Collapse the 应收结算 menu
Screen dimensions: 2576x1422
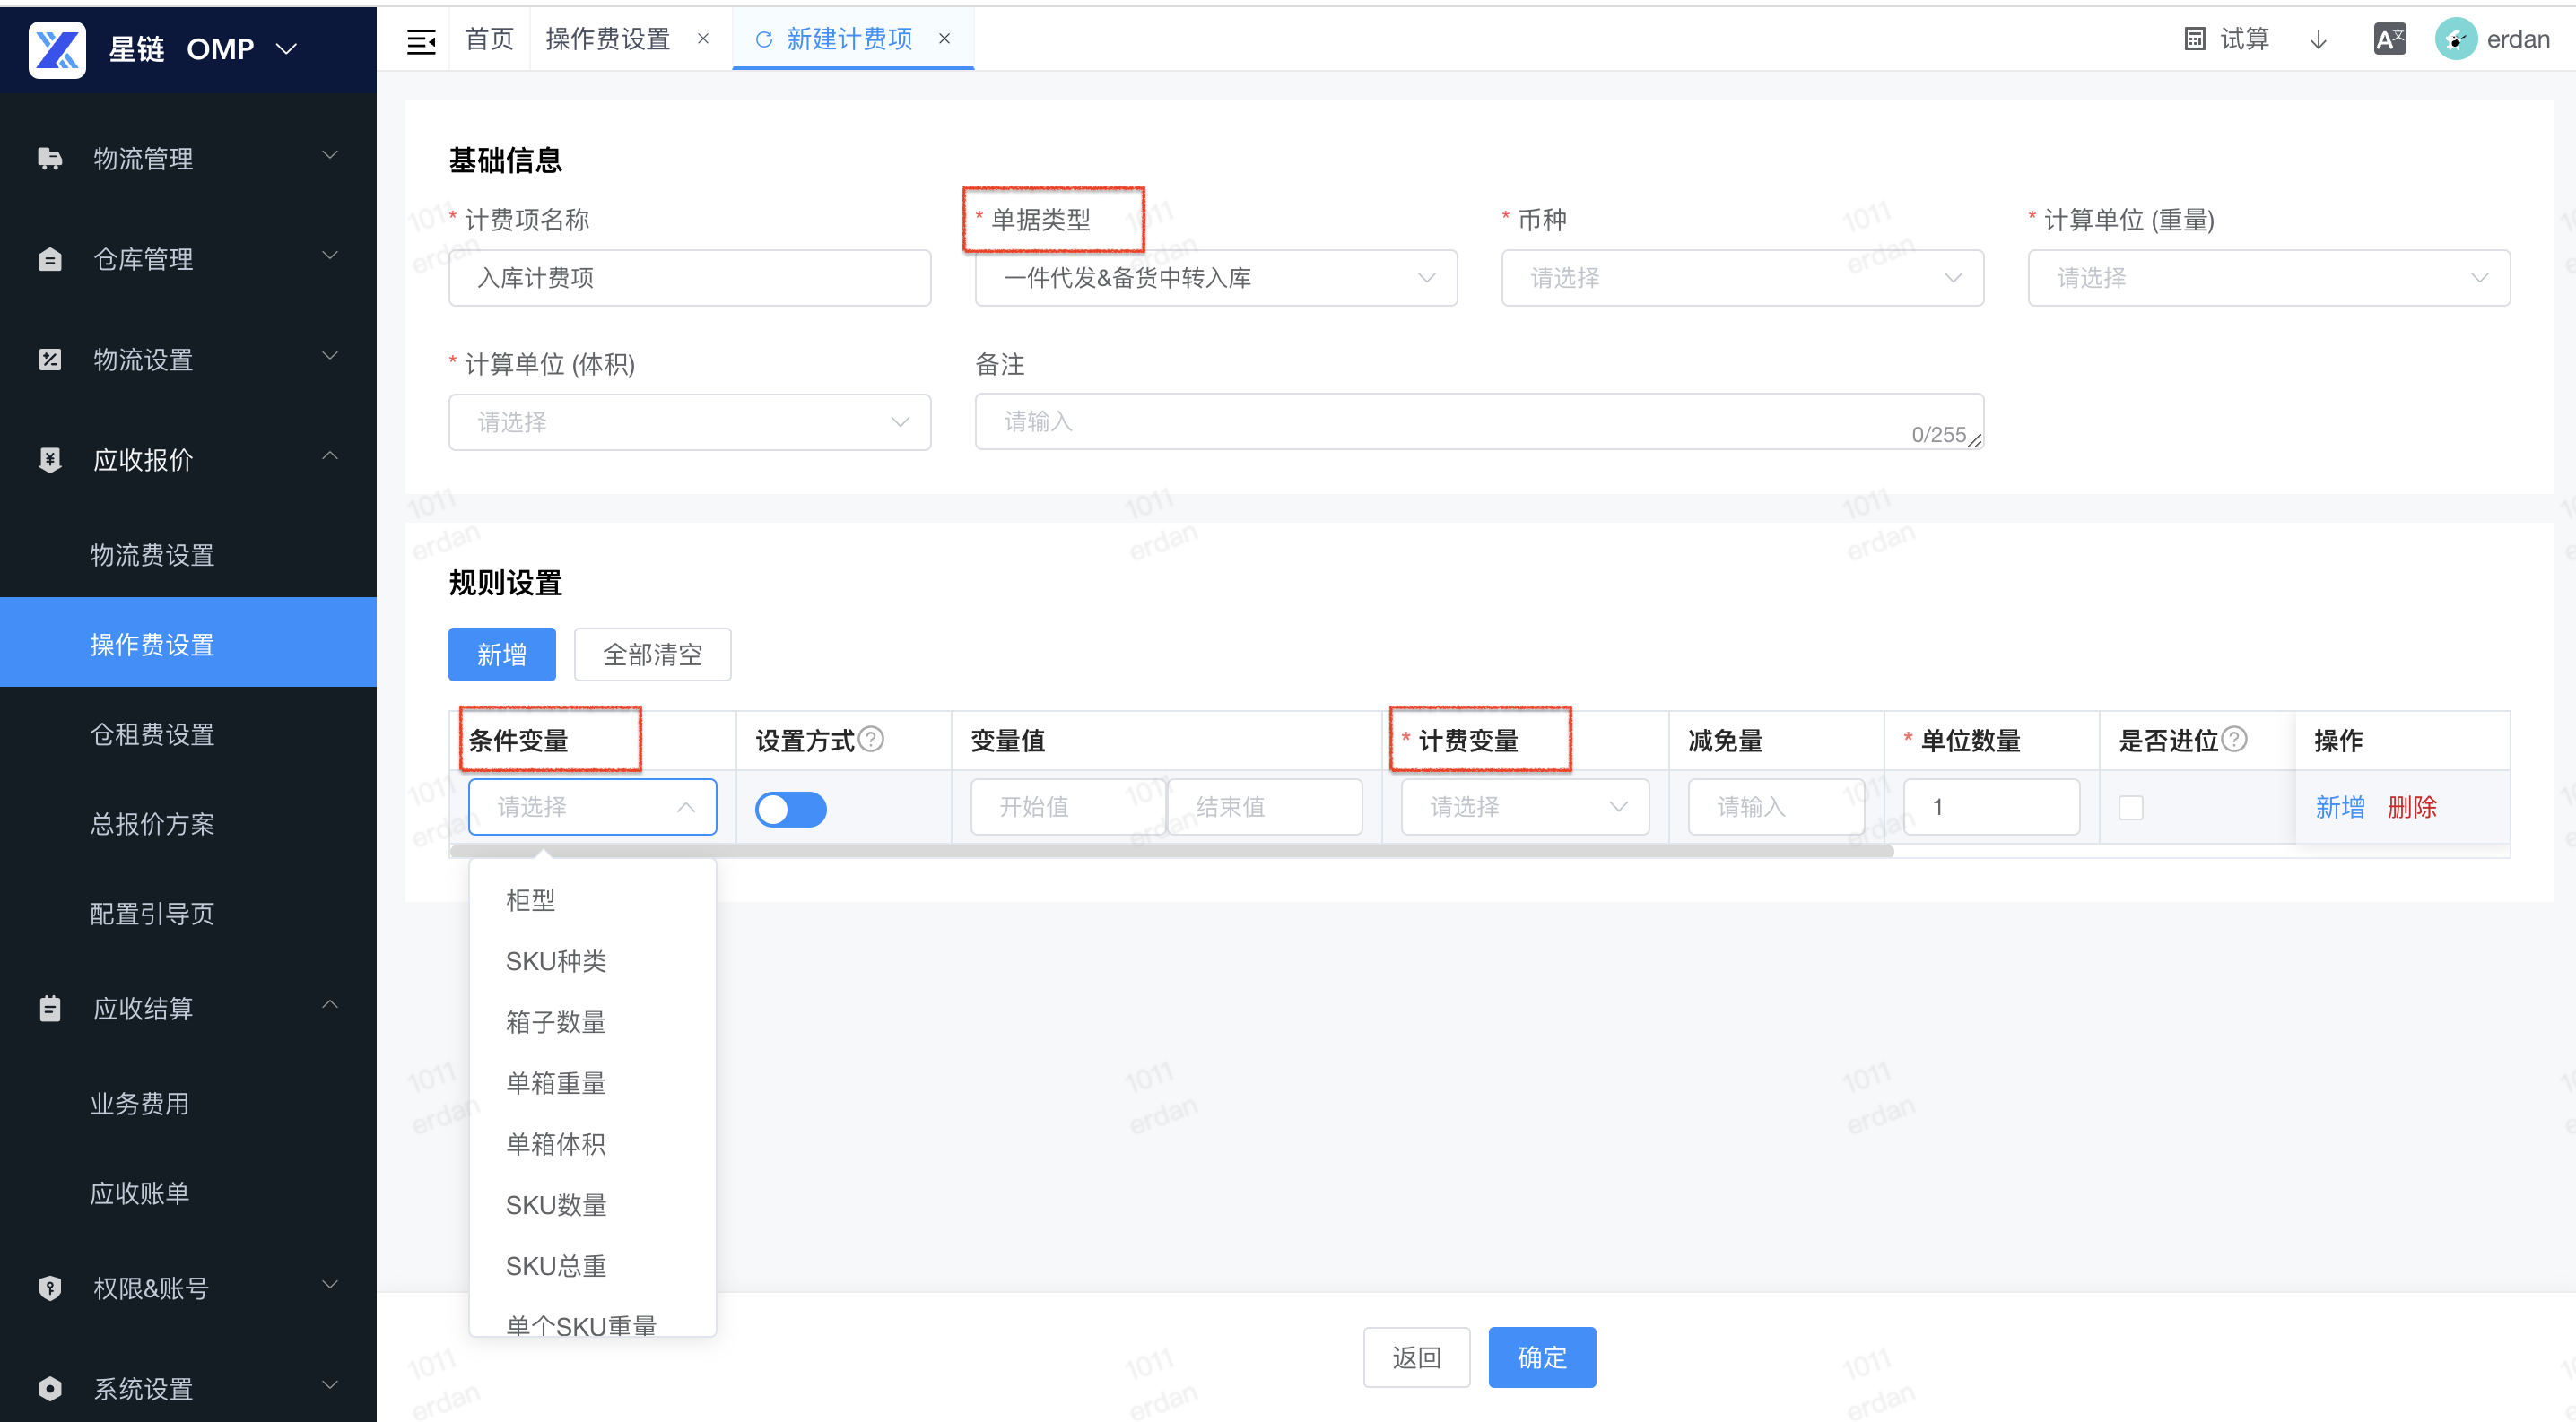click(329, 1005)
